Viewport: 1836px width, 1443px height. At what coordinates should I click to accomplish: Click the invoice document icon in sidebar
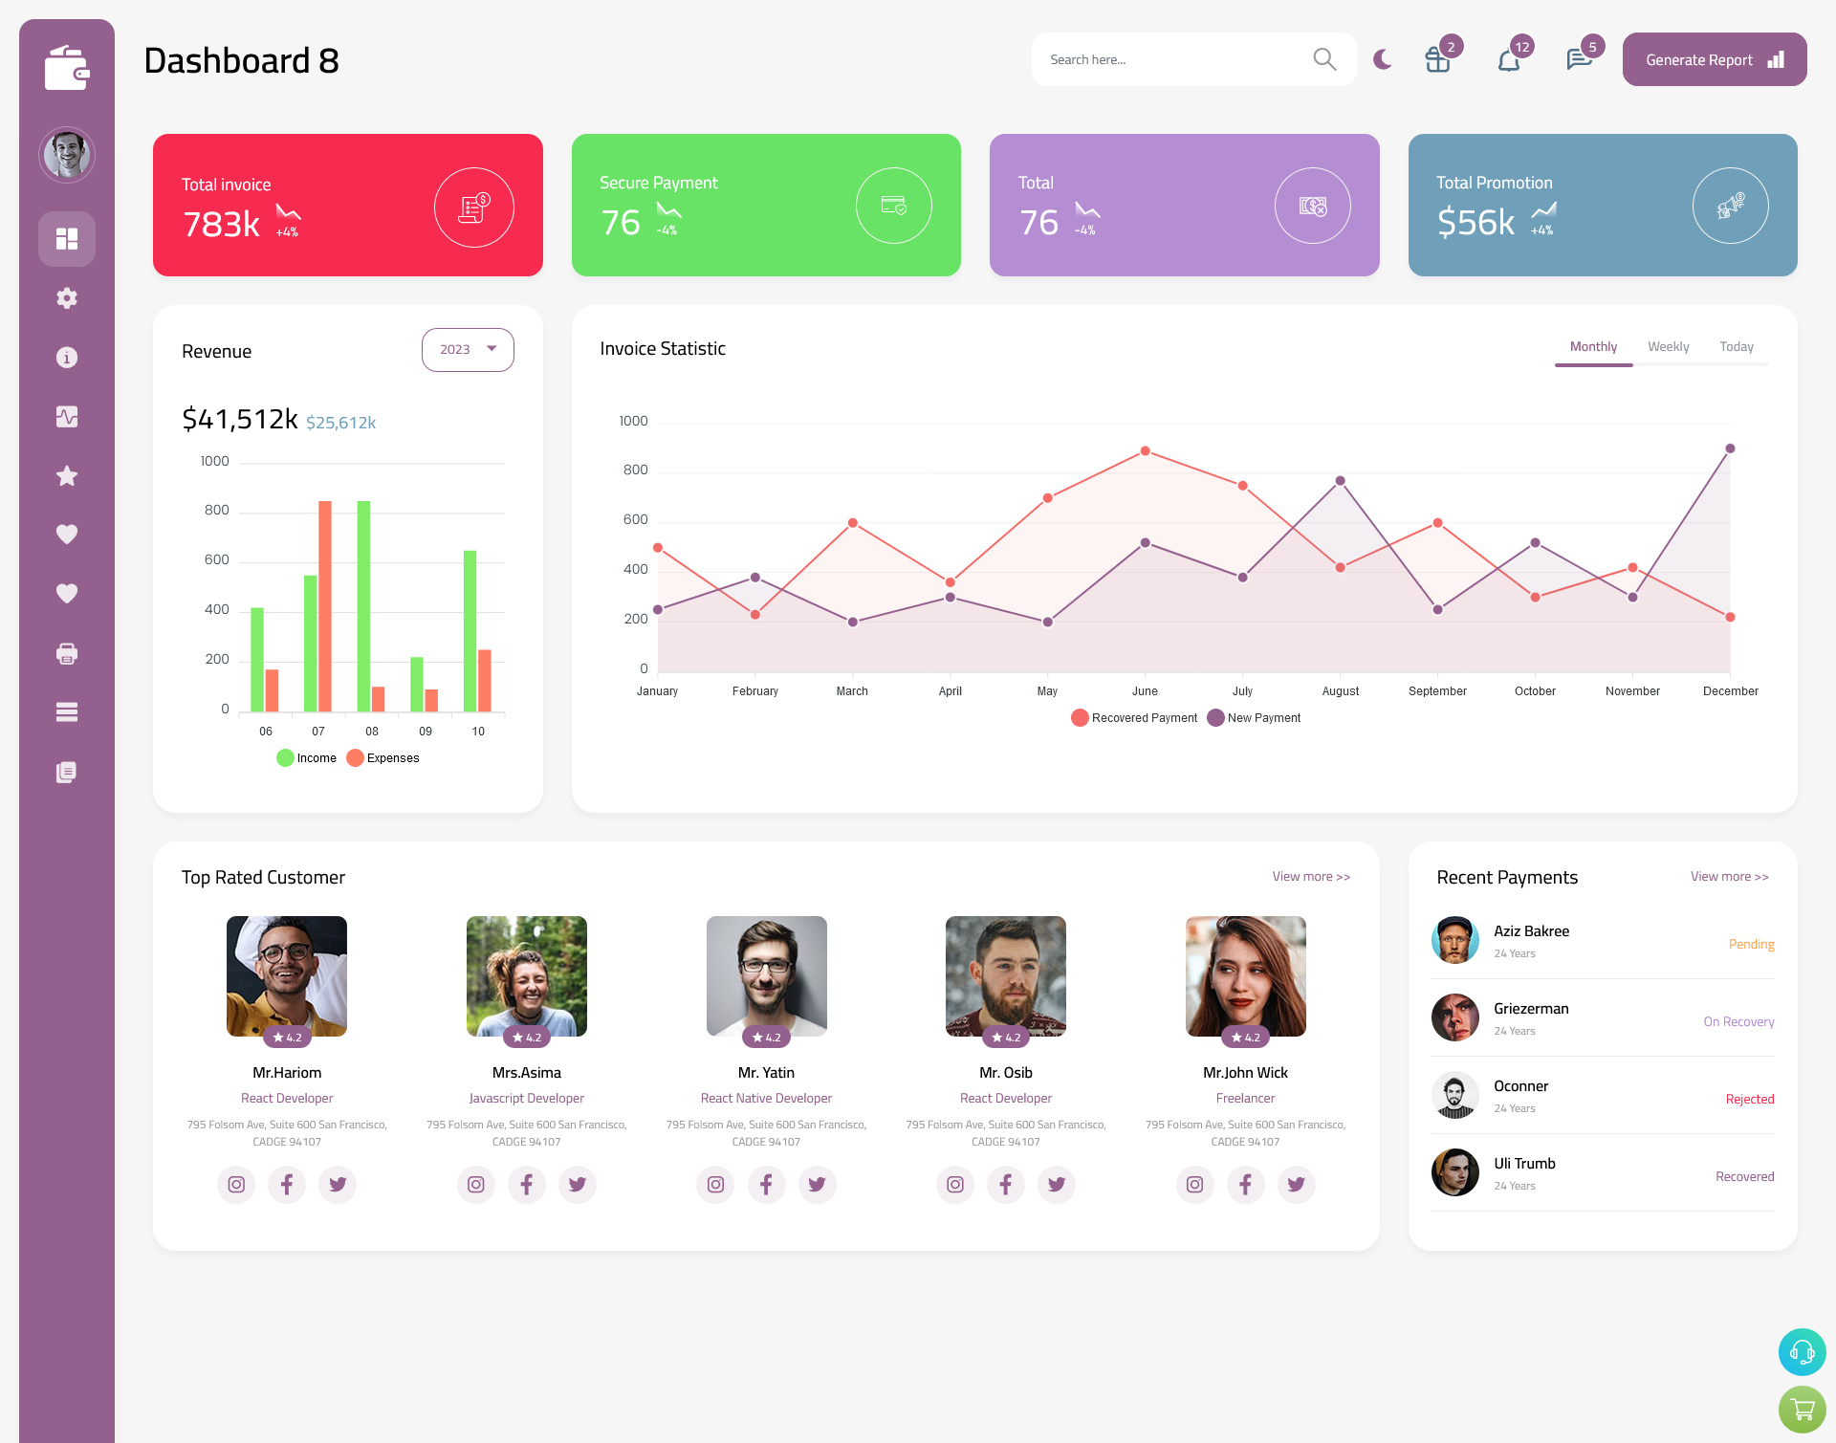click(66, 771)
